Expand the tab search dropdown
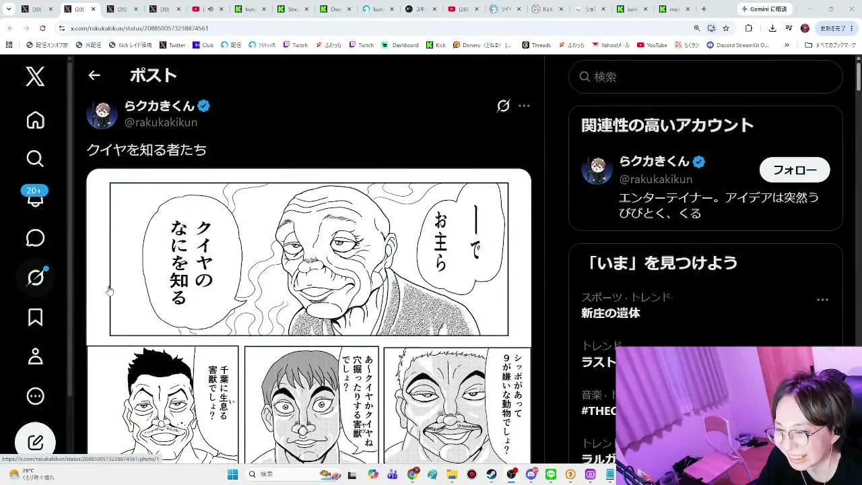862x485 pixels. pos(9,9)
